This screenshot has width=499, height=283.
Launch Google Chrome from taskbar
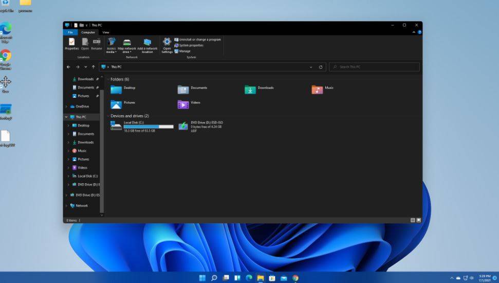pyautogui.click(x=295, y=278)
